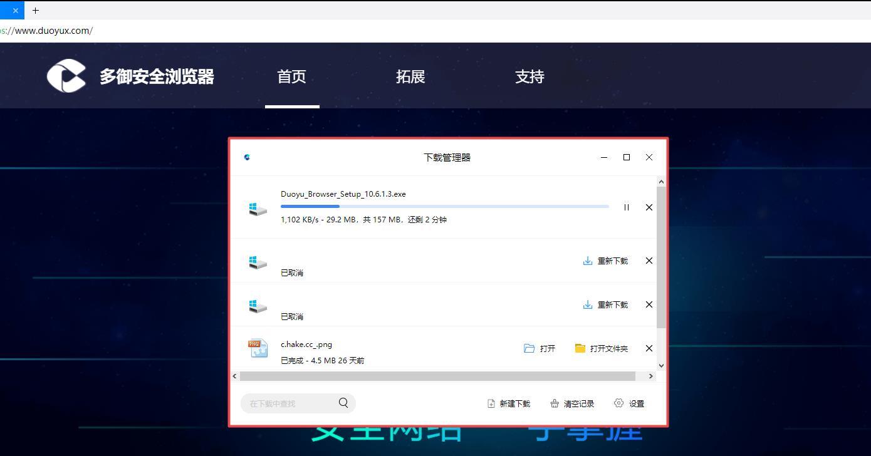Open the 拓展 navigation tab
This screenshot has height=456, width=871.
410,76
